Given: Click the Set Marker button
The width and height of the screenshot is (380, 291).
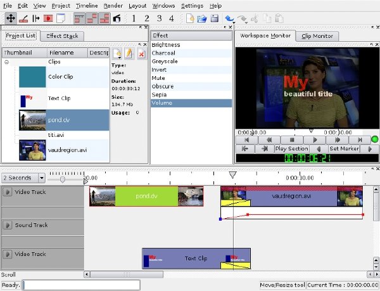Looking at the screenshot, I should coord(344,148).
